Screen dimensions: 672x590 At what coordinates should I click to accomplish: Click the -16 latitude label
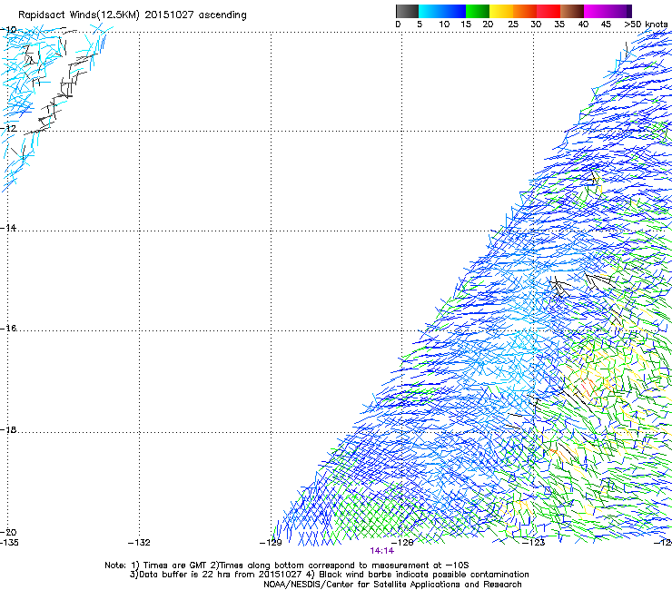8,329
